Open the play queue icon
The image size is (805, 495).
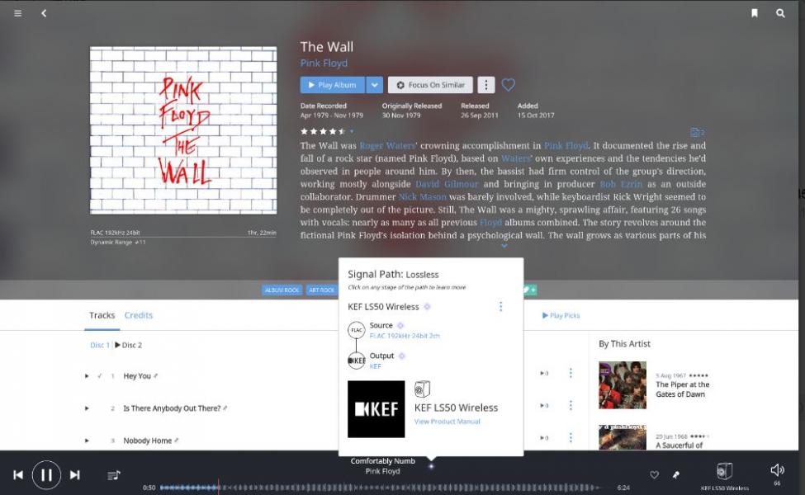(114, 475)
